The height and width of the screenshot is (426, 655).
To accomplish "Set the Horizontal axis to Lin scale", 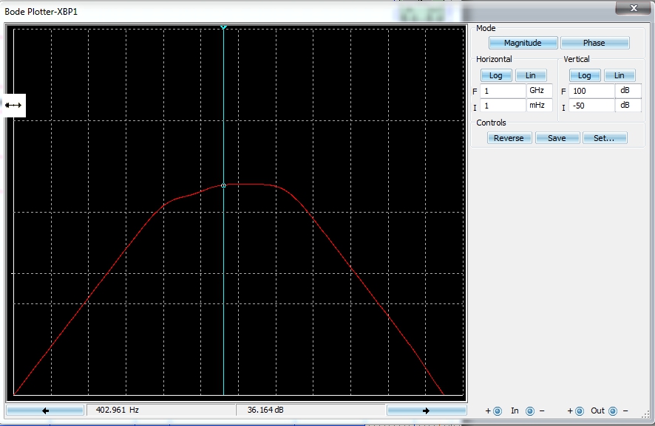I will (531, 75).
